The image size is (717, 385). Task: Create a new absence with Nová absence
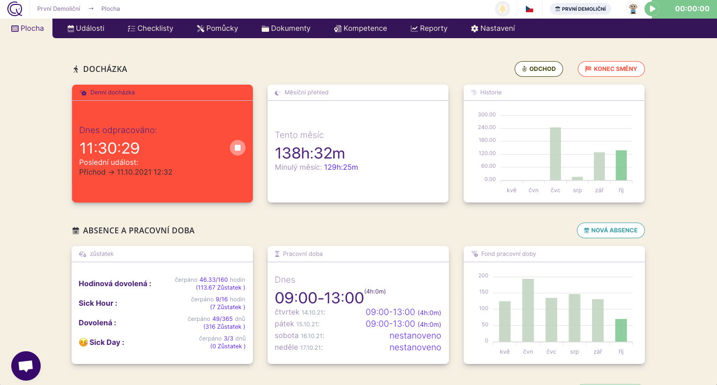click(611, 230)
